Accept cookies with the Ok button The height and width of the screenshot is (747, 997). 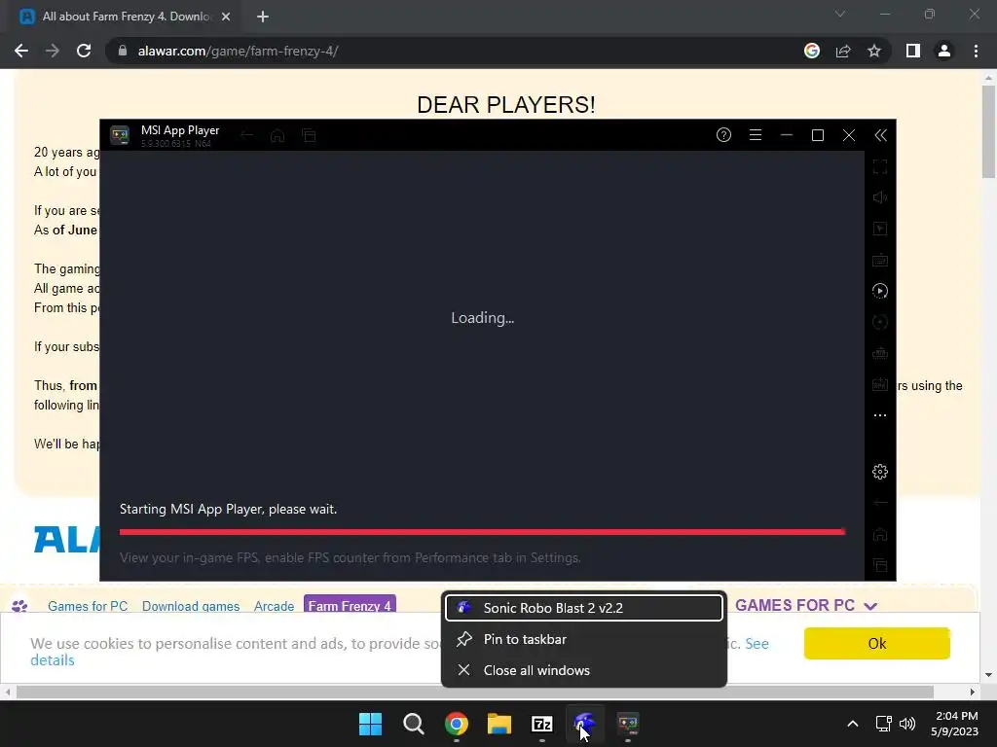point(877,644)
